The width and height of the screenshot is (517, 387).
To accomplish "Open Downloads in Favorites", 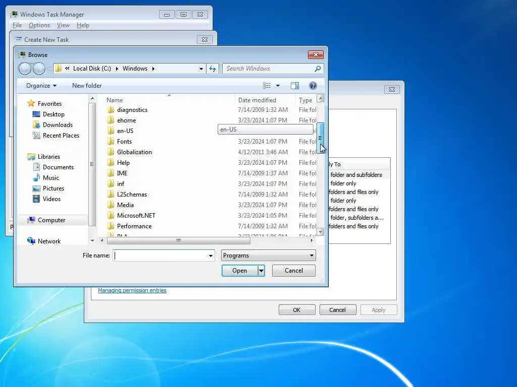I will pos(58,125).
